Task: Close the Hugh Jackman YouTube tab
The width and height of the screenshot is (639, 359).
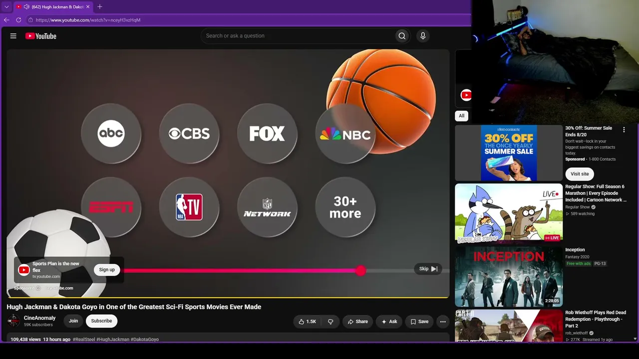Action: click(88, 7)
